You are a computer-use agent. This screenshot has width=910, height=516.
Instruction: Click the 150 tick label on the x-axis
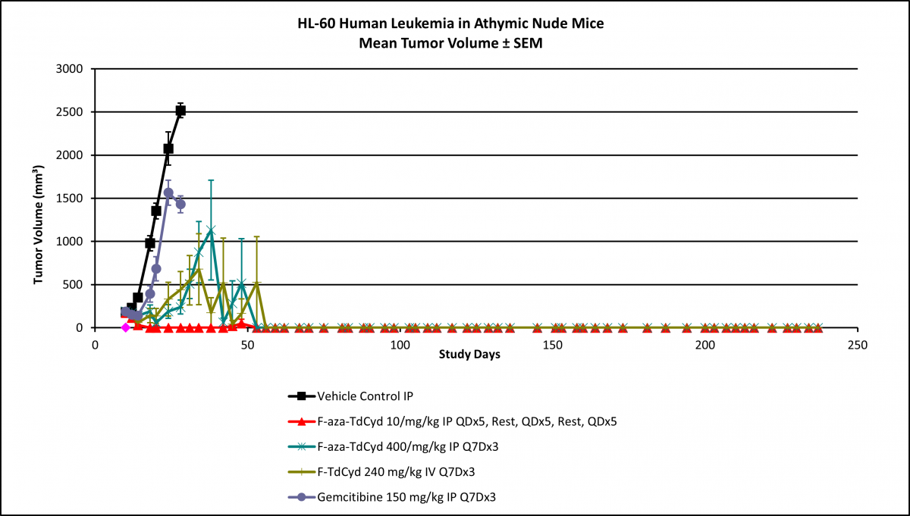tap(553, 346)
